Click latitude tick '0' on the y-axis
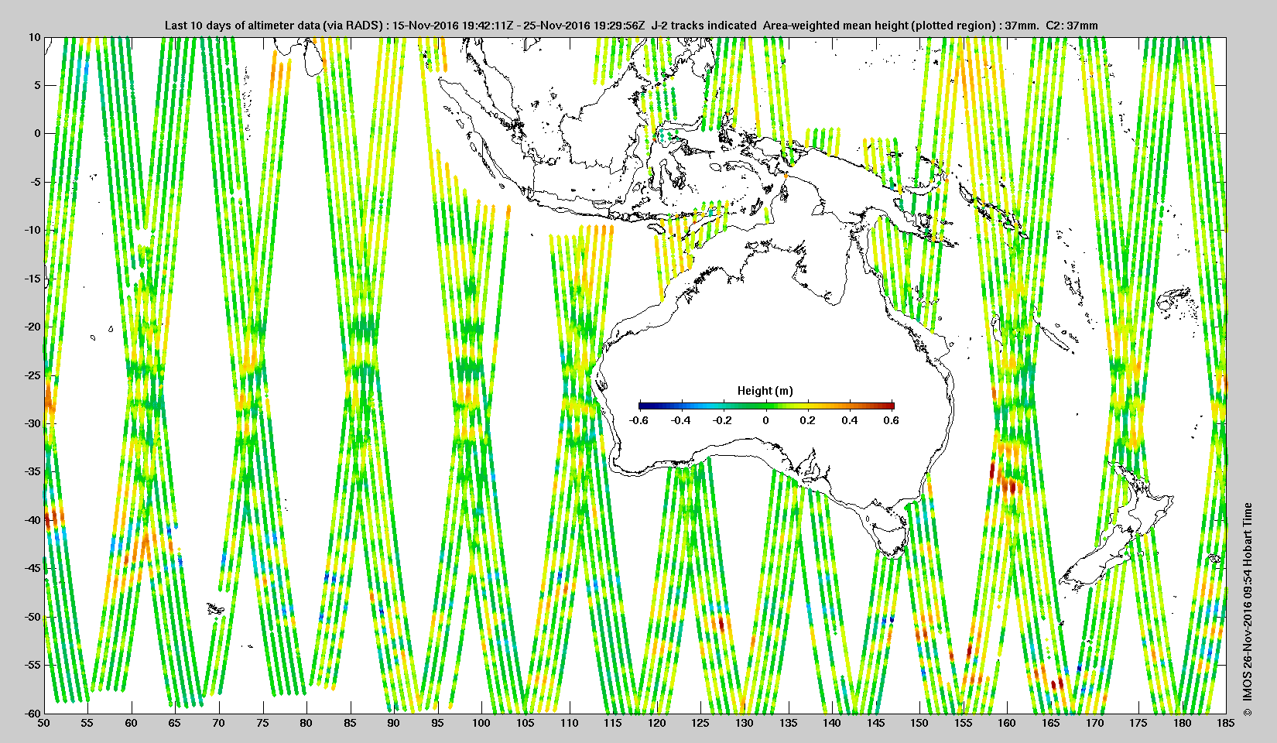Image resolution: width=1277 pixels, height=743 pixels. pos(37,134)
